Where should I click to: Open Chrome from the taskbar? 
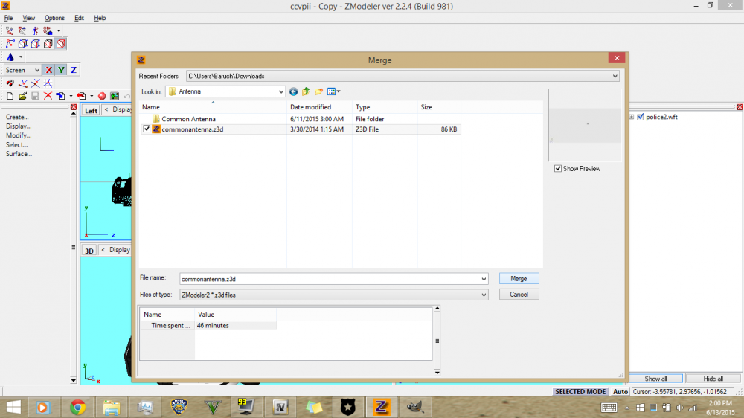tap(77, 407)
